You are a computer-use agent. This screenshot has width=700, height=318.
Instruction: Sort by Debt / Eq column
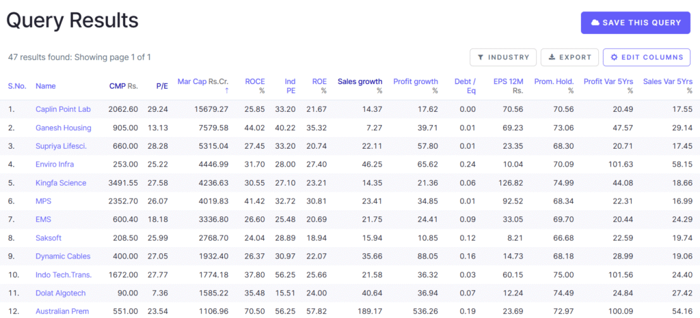[465, 86]
